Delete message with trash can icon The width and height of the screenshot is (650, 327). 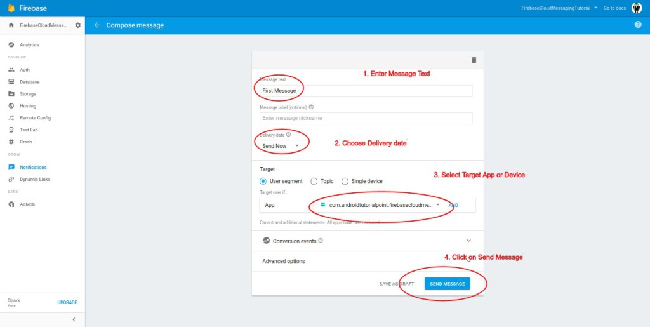point(474,60)
